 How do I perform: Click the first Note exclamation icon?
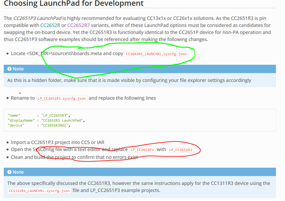coord(9,69)
